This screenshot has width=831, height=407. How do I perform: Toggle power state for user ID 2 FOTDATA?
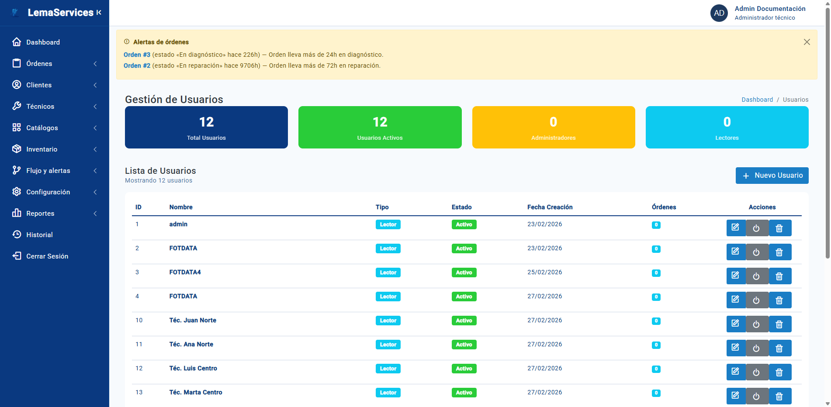757,252
